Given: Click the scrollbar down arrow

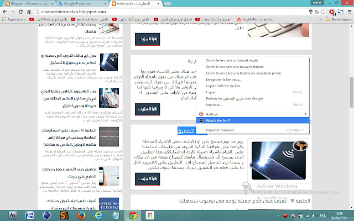Looking at the screenshot, I should point(352,208).
